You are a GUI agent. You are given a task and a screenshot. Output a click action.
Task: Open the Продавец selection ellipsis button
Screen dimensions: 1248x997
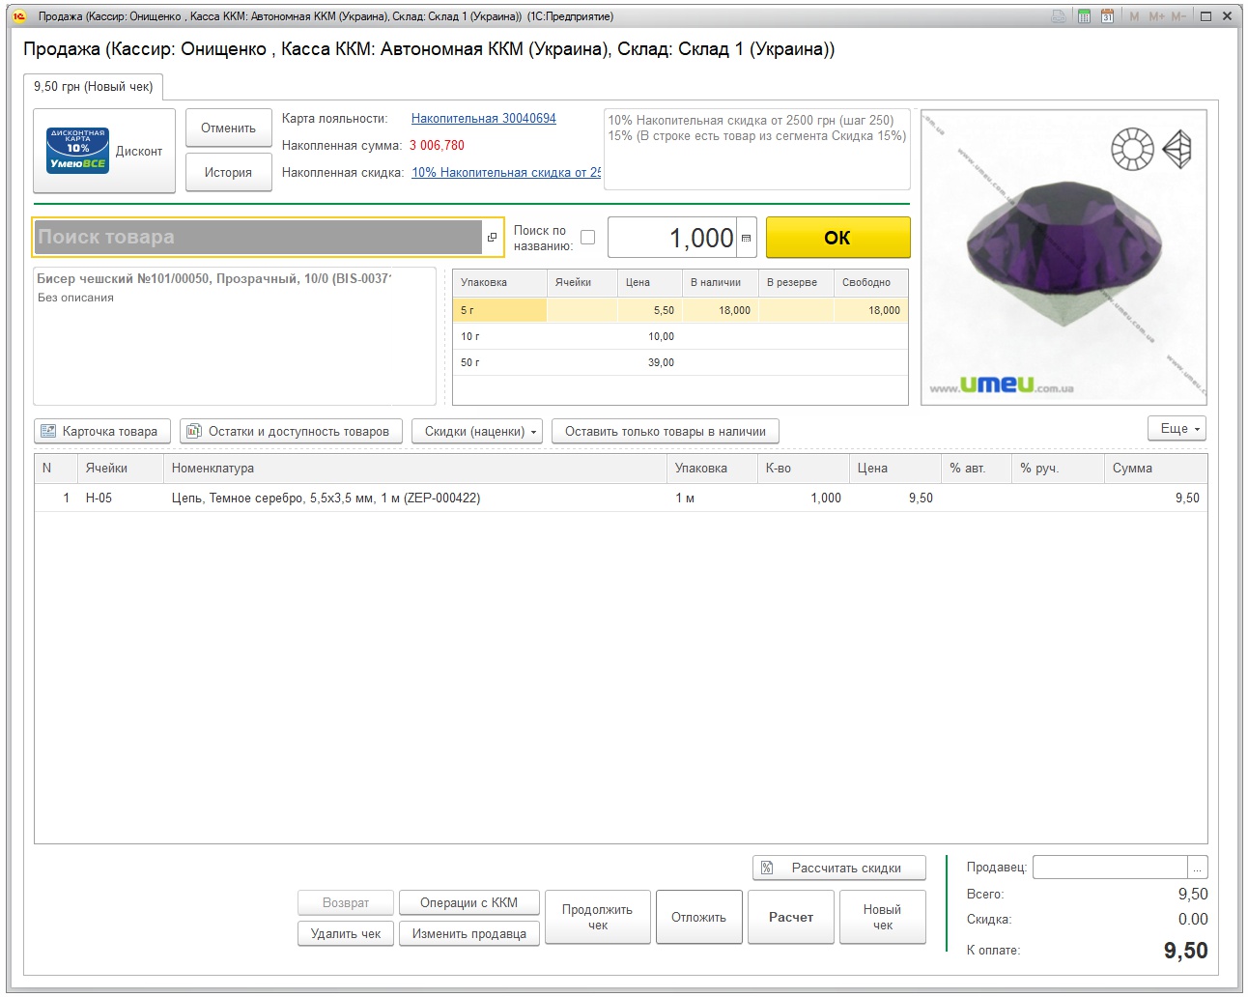(x=1197, y=868)
